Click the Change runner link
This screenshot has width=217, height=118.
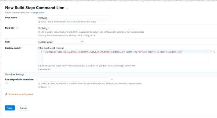point(38,13)
